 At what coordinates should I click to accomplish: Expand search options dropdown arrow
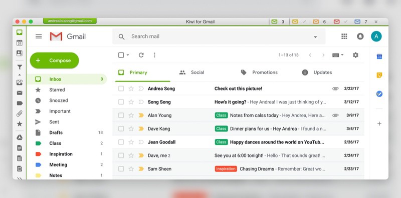[315, 37]
